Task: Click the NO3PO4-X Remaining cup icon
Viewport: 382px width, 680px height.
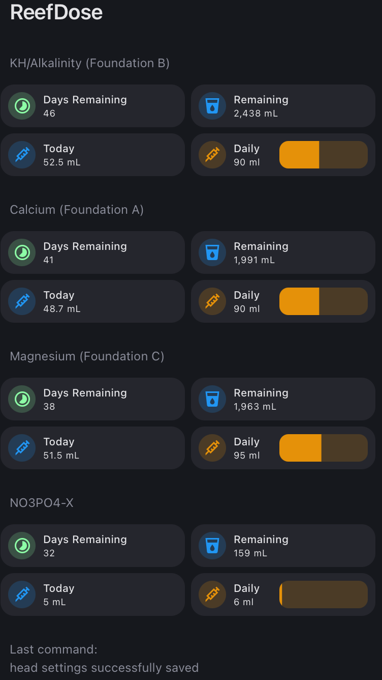Action: [x=212, y=546]
